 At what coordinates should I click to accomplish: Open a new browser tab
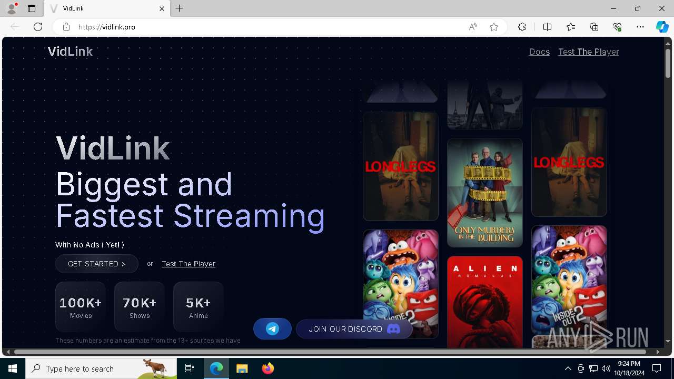pyautogui.click(x=180, y=8)
